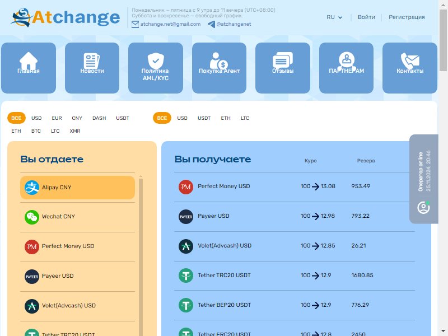Image resolution: width=448 pixels, height=336 pixels.
Task: Click the 100 → 13.08 rate value
Action: coord(318,186)
